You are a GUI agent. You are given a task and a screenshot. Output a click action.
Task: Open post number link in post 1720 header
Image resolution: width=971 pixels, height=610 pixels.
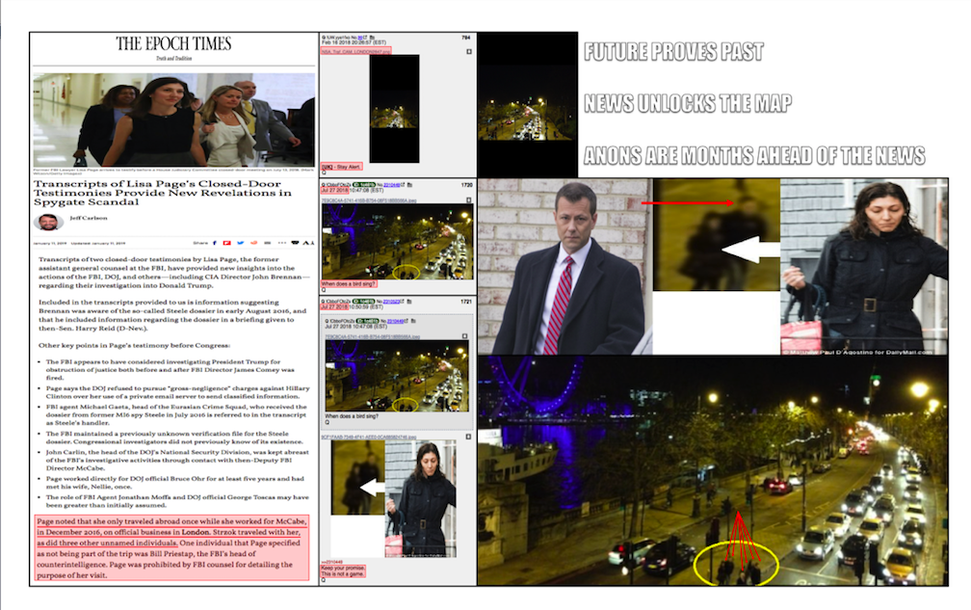[391, 185]
